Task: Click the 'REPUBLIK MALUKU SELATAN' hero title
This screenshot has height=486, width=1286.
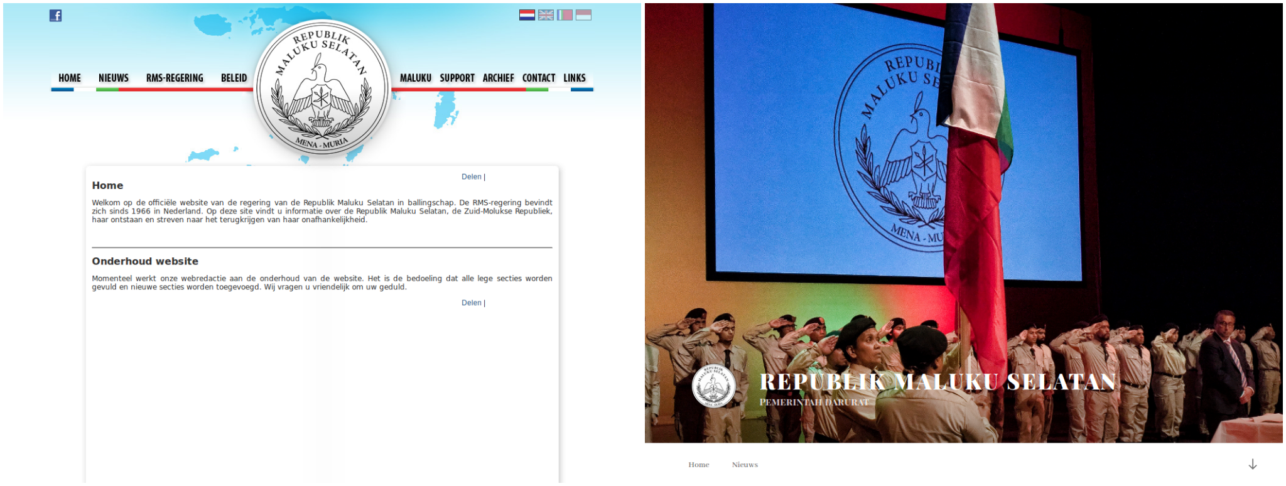Action: 937,382
